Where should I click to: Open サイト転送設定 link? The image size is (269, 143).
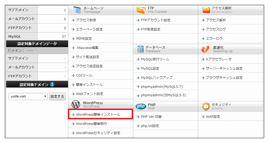click(x=88, y=57)
